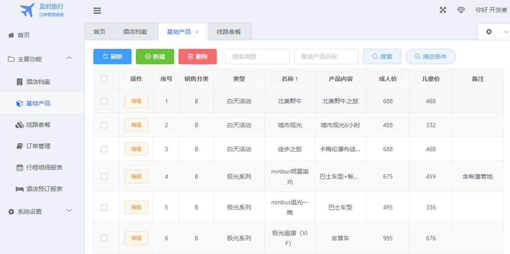Click the red 删除 button
The height and width of the screenshot is (254, 510).
pyautogui.click(x=197, y=57)
